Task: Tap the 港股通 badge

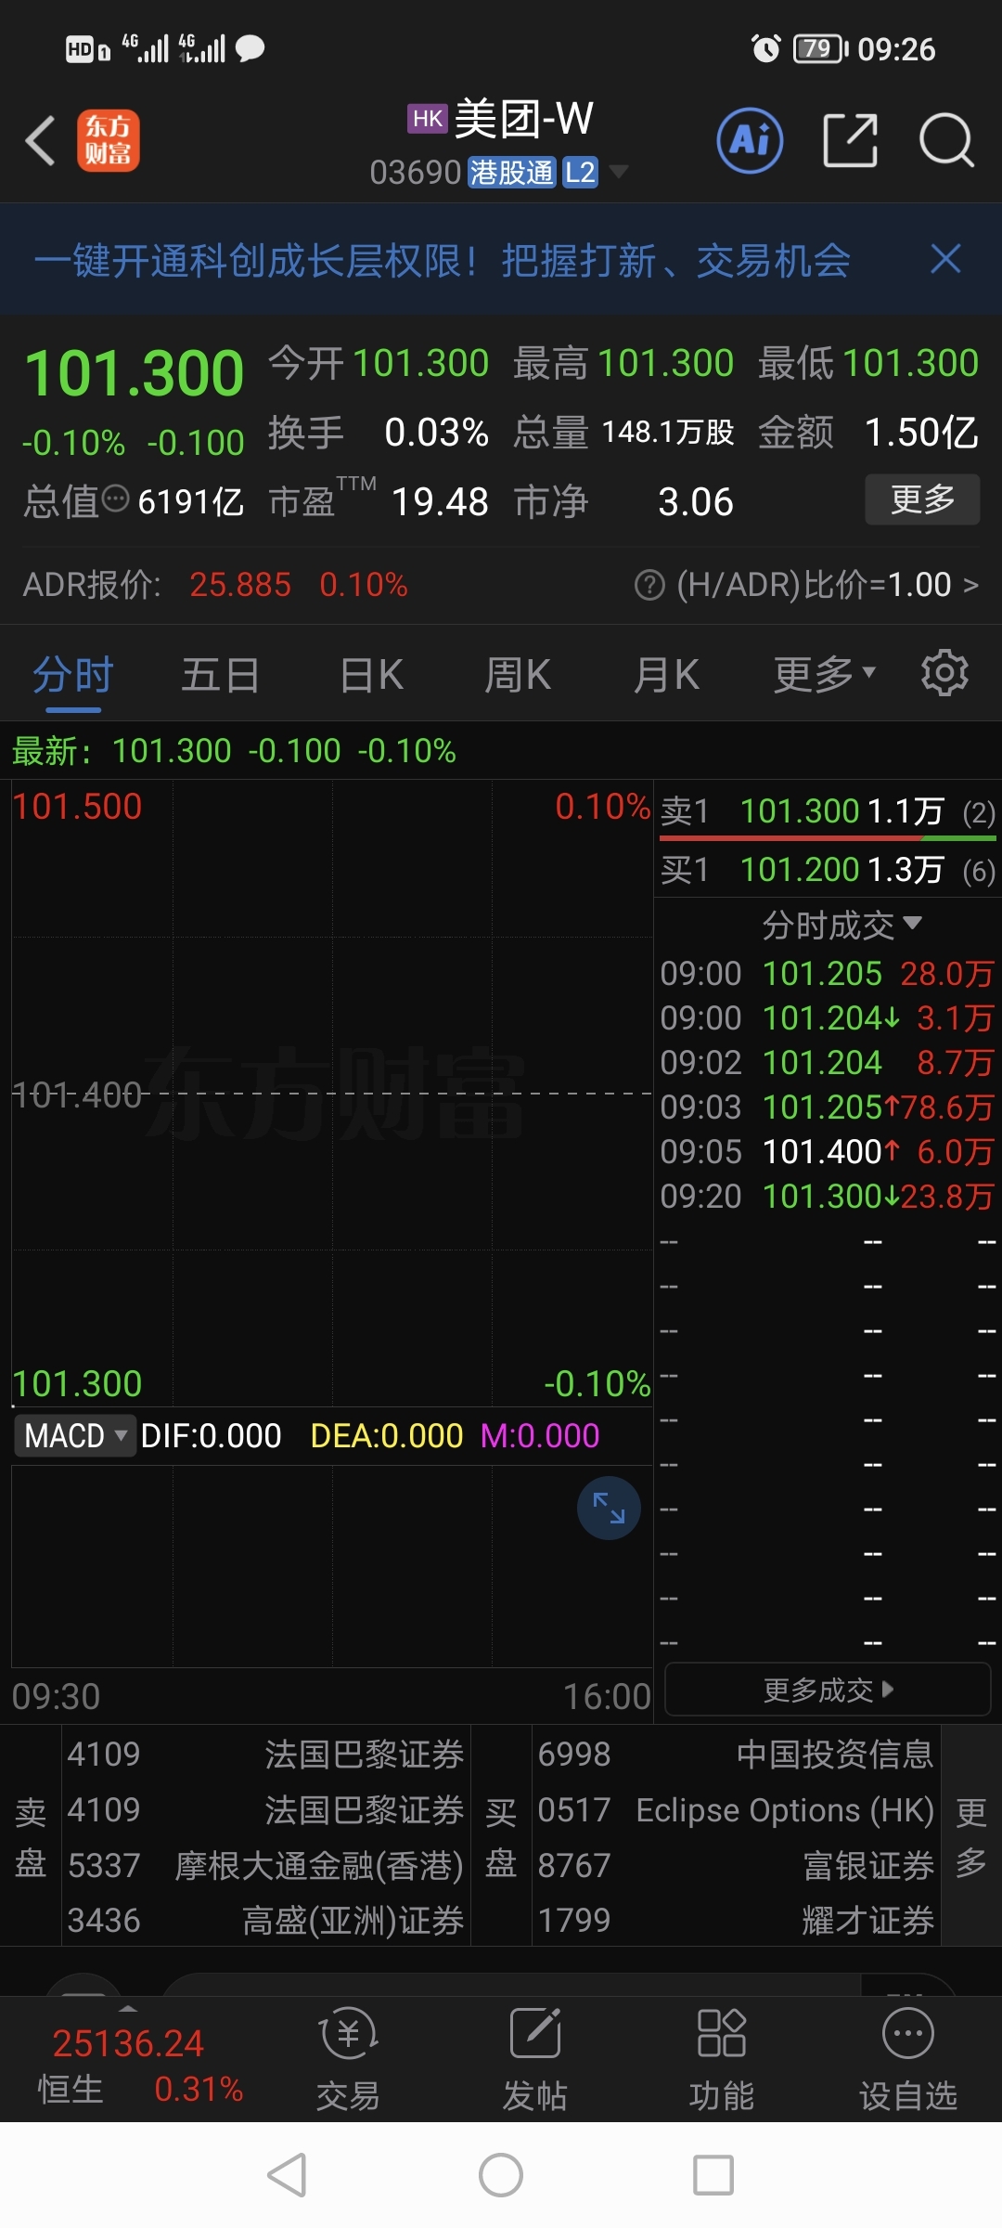Action: pyautogui.click(x=511, y=172)
